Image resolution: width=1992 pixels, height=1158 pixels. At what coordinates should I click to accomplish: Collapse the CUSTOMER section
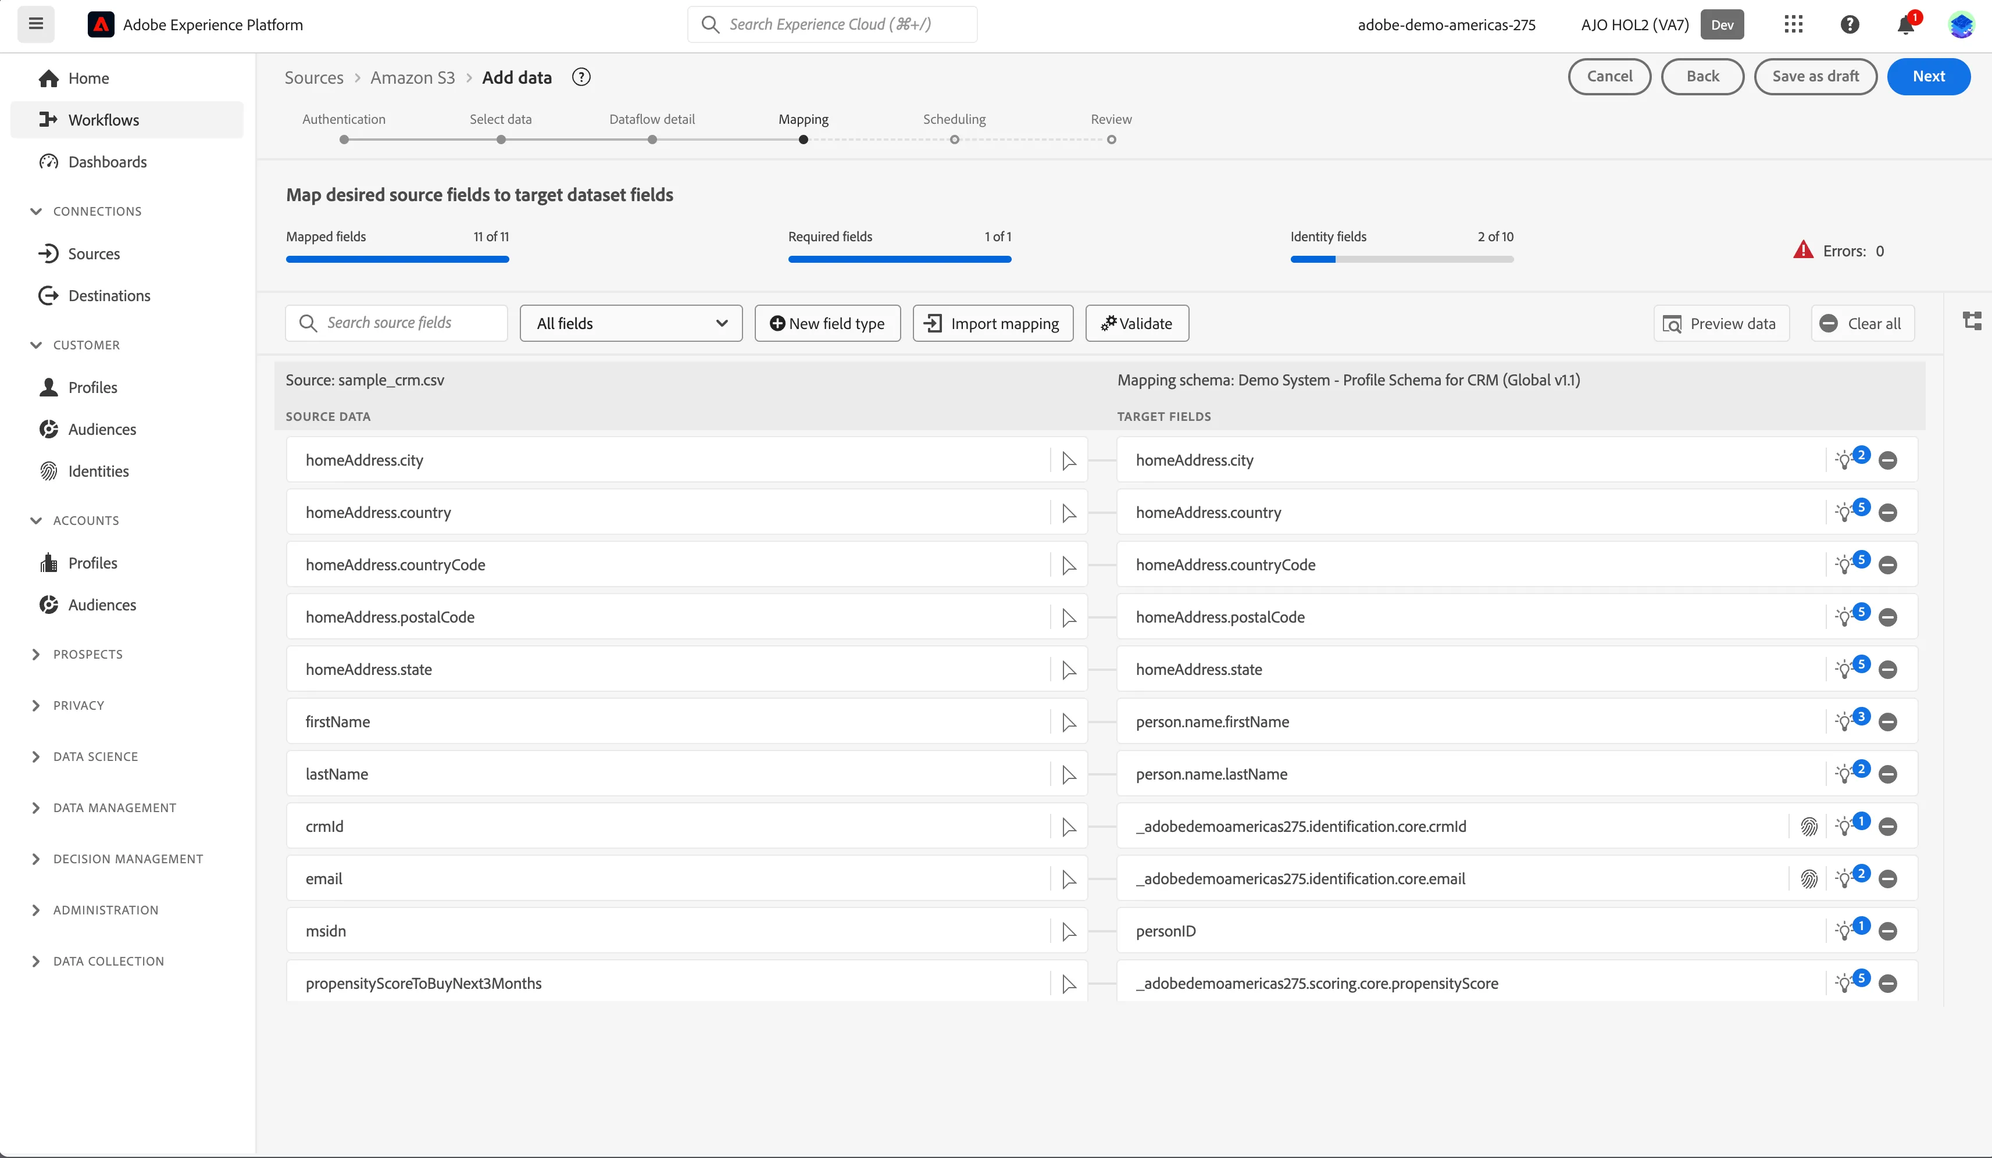35,345
